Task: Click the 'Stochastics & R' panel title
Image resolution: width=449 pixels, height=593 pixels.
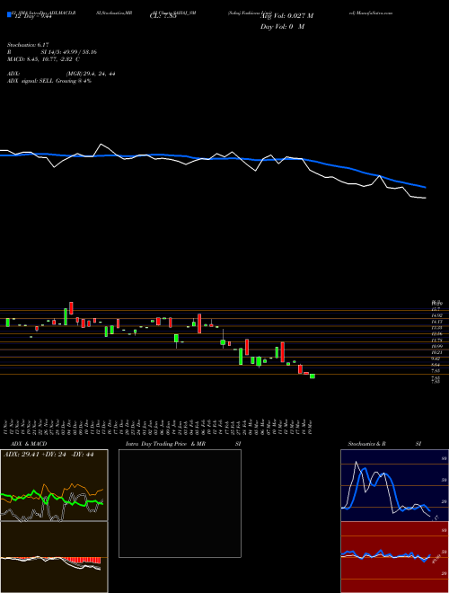Action: 367,444
